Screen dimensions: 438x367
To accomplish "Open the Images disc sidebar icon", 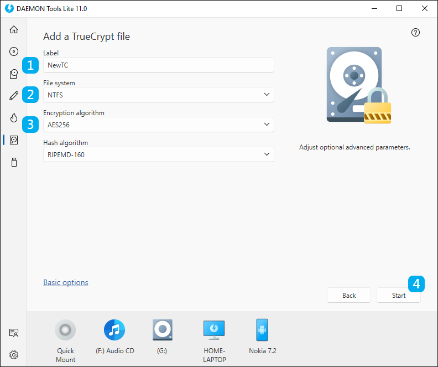I will coord(14,51).
